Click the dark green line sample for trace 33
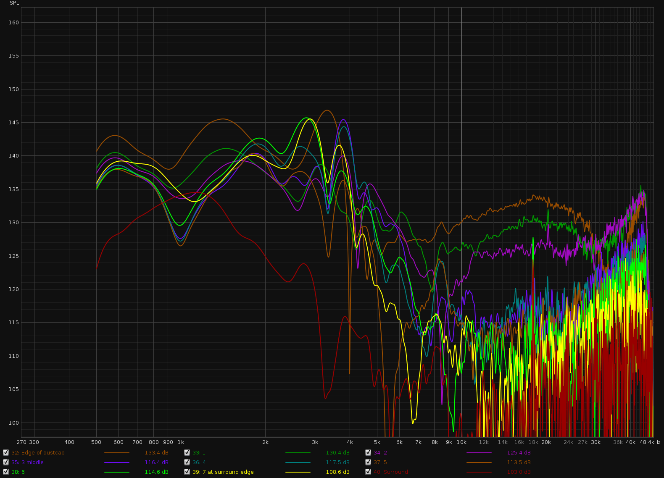This screenshot has width=664, height=478. [x=298, y=453]
